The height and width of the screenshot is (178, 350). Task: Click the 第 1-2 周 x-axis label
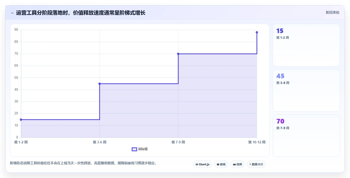(x=21, y=142)
